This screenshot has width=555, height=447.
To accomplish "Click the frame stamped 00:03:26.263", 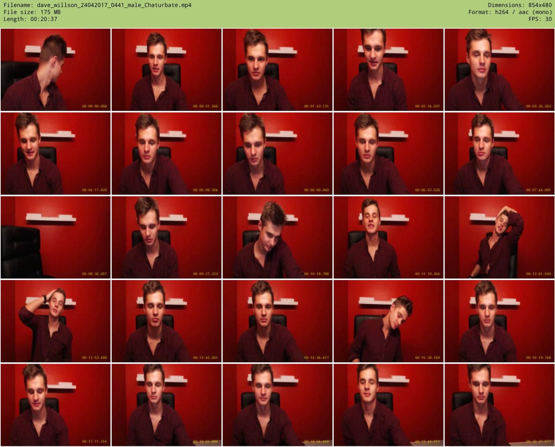I will pyautogui.click(x=499, y=69).
